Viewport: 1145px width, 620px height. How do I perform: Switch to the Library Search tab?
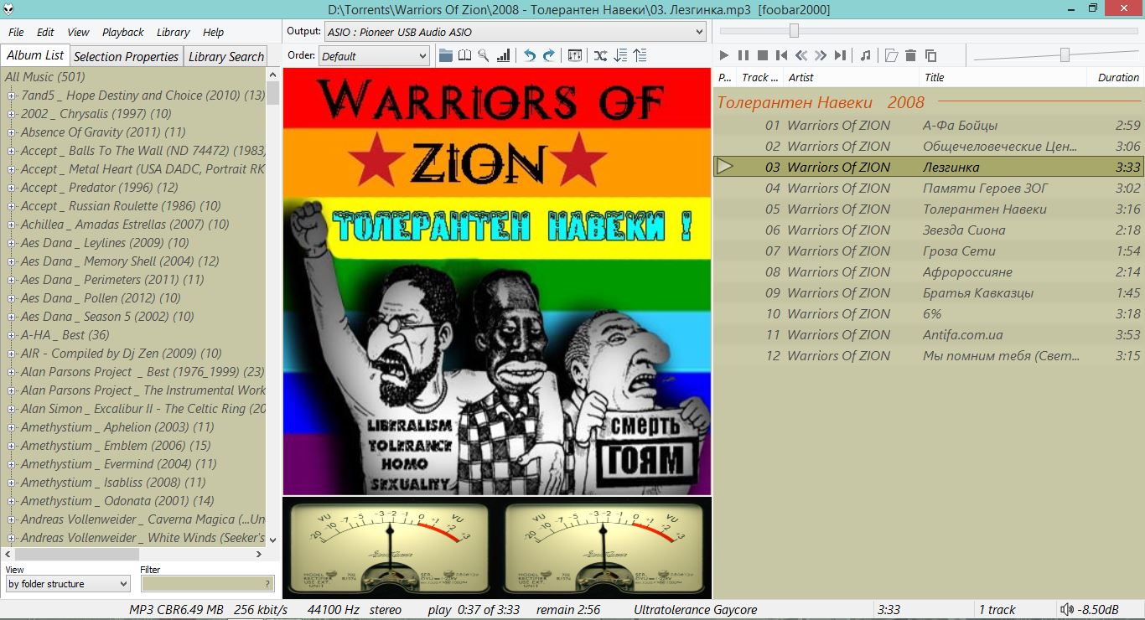click(x=225, y=56)
